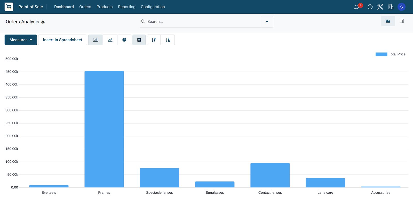Click the Orders Analysis heading text
This screenshot has width=413, height=200.
coord(22,22)
